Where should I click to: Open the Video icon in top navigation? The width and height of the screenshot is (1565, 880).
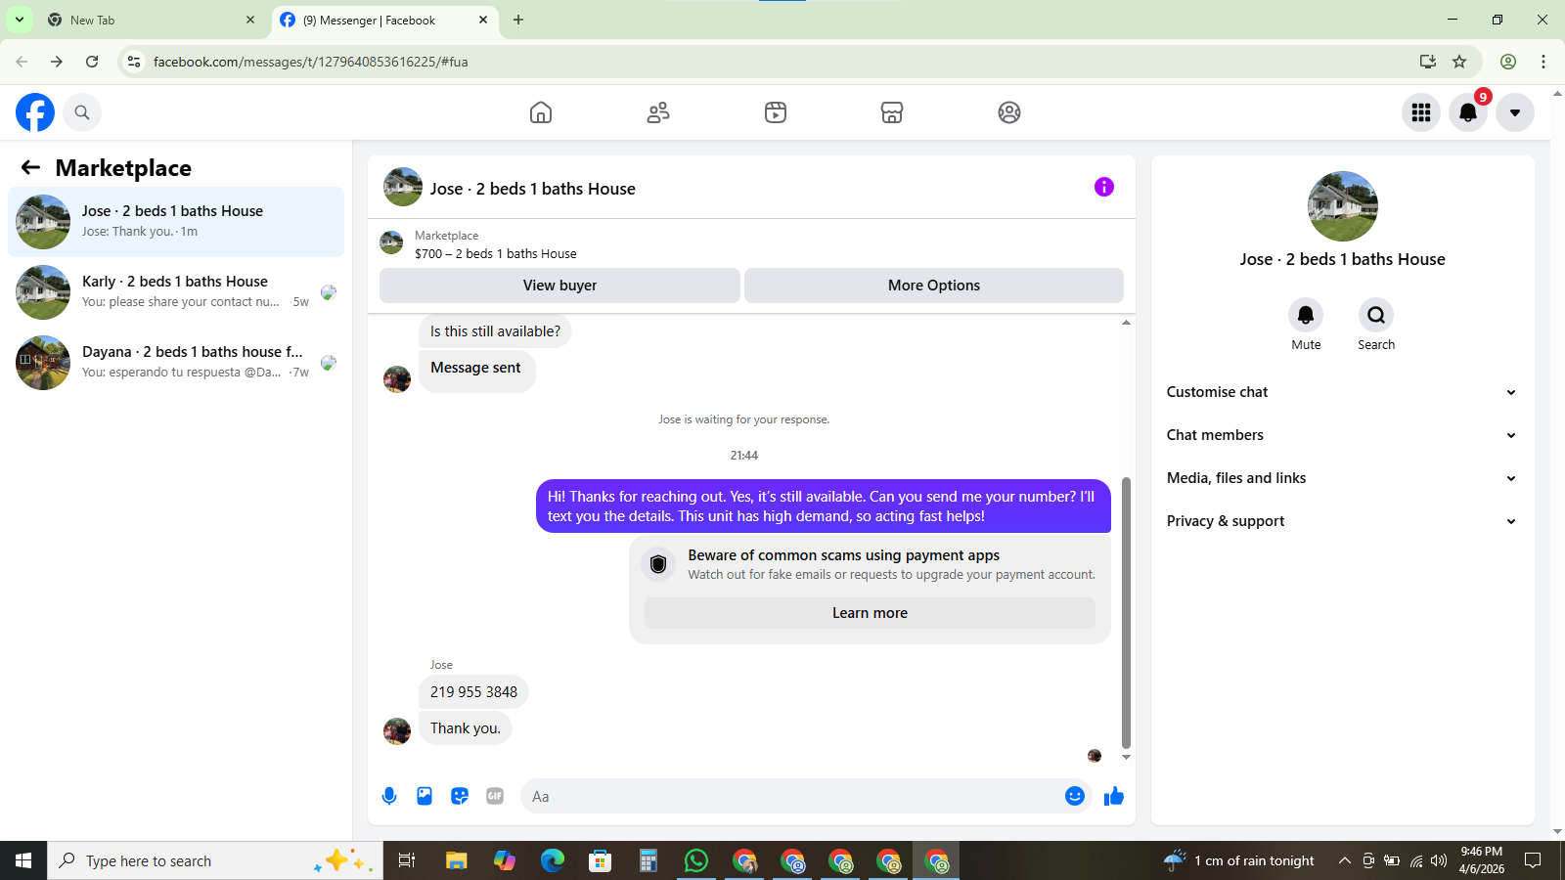point(776,112)
